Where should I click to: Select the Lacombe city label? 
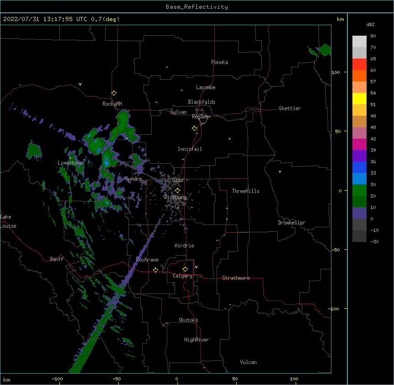click(206, 87)
